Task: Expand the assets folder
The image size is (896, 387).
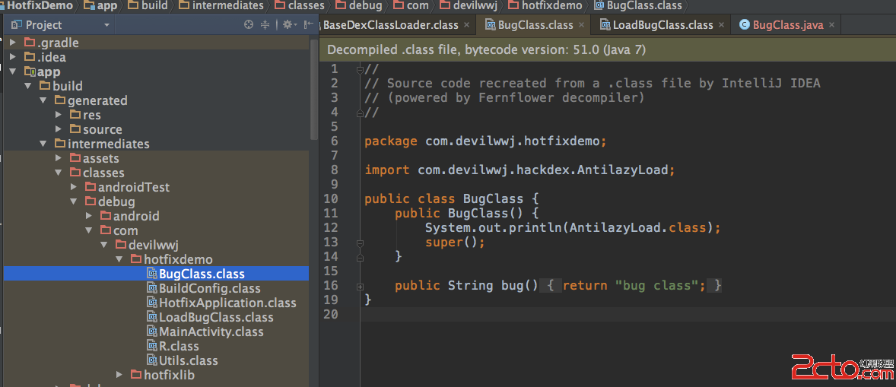Action: coord(59,158)
